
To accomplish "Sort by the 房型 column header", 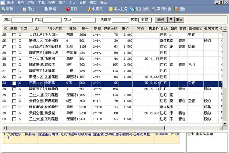I will 97,29.
